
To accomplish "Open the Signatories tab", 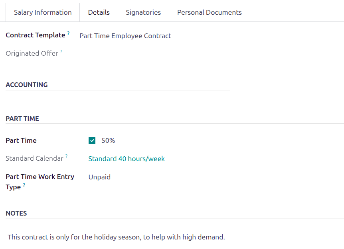I will 143,12.
